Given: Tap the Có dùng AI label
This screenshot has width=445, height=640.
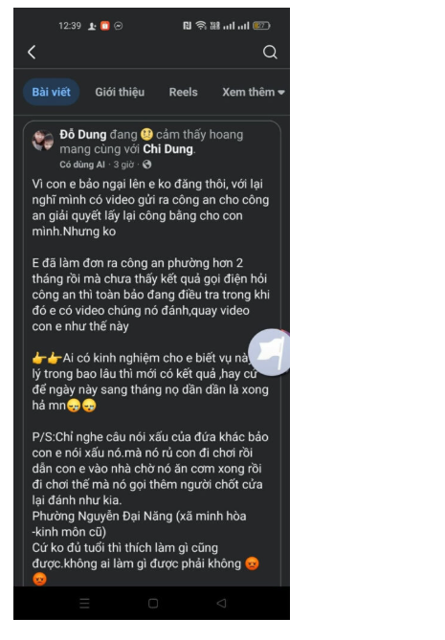Looking at the screenshot, I should pyautogui.click(x=82, y=165).
